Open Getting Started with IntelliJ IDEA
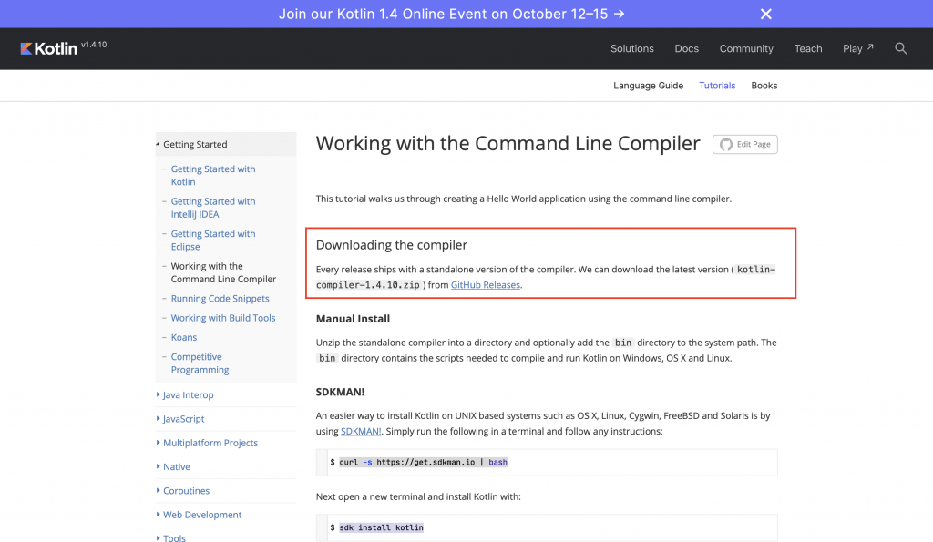 pyautogui.click(x=213, y=208)
